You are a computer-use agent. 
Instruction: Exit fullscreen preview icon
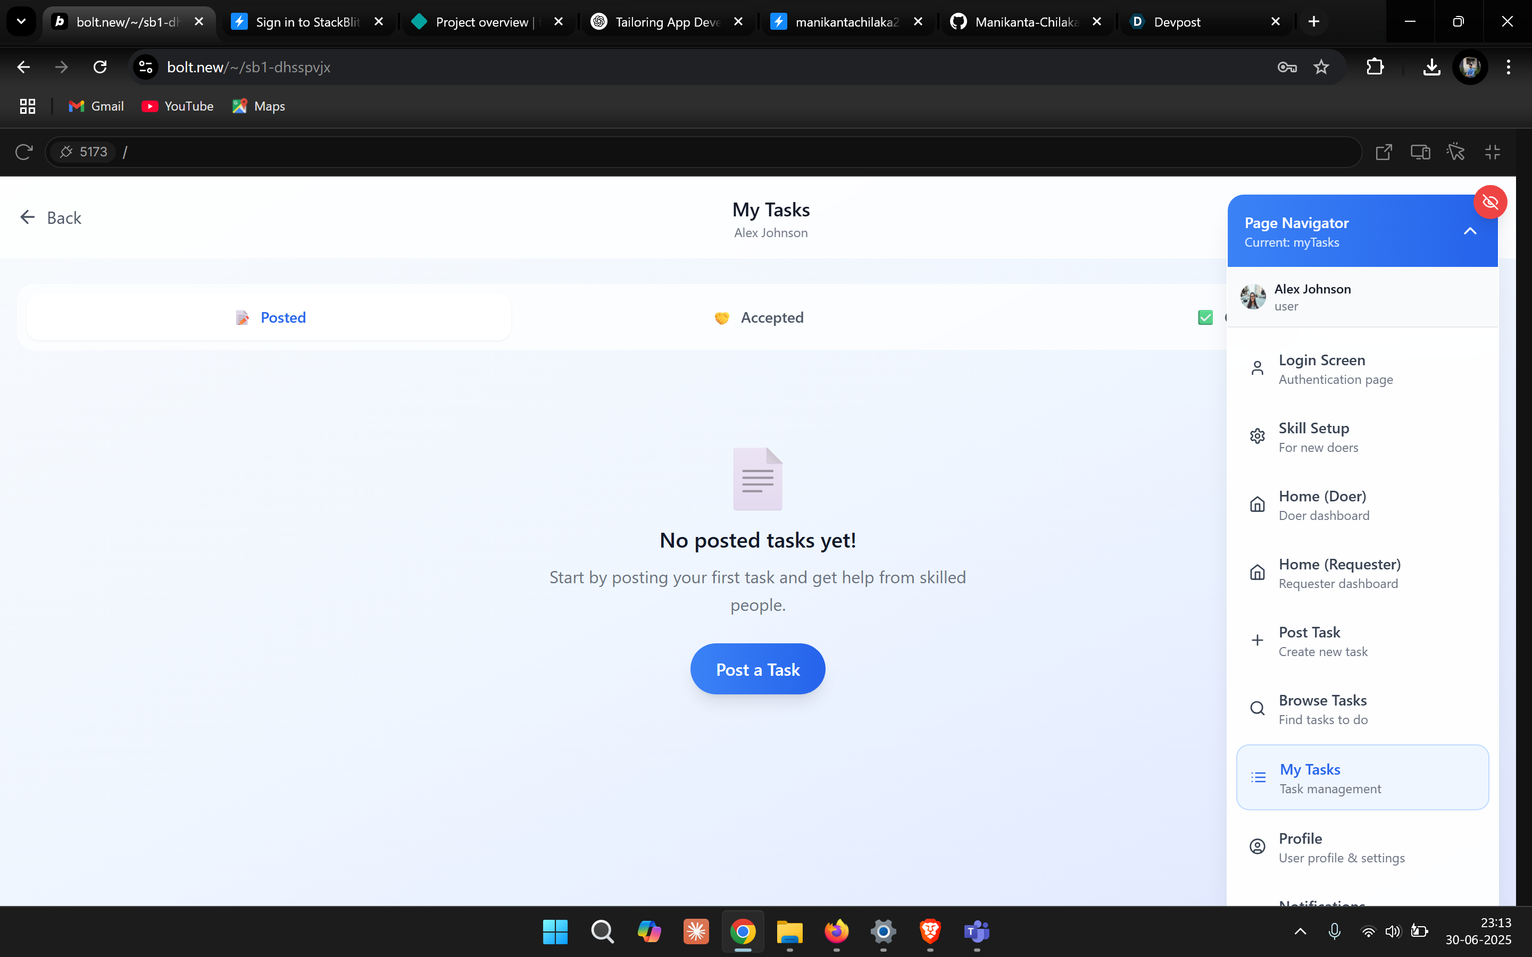tap(1492, 152)
